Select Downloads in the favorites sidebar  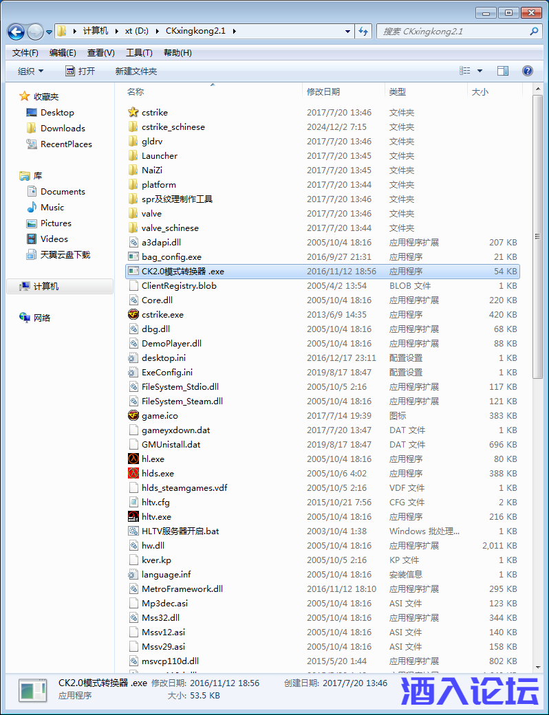point(63,128)
